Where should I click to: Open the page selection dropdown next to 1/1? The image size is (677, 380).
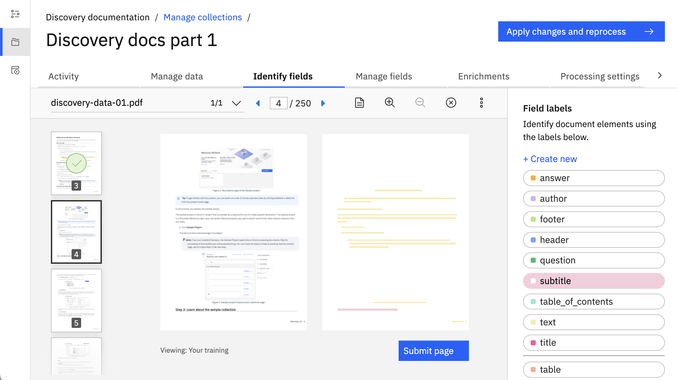(x=236, y=103)
